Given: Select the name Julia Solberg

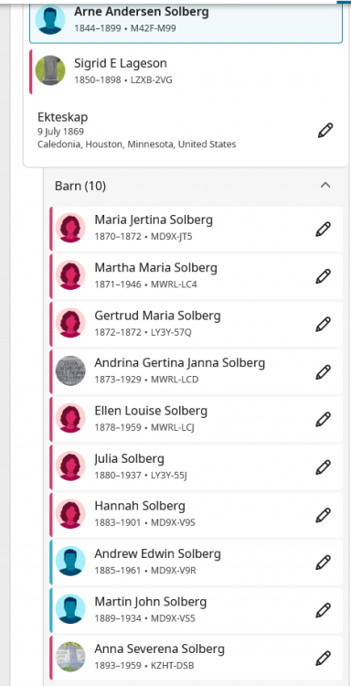Looking at the screenshot, I should pyautogui.click(x=130, y=458).
